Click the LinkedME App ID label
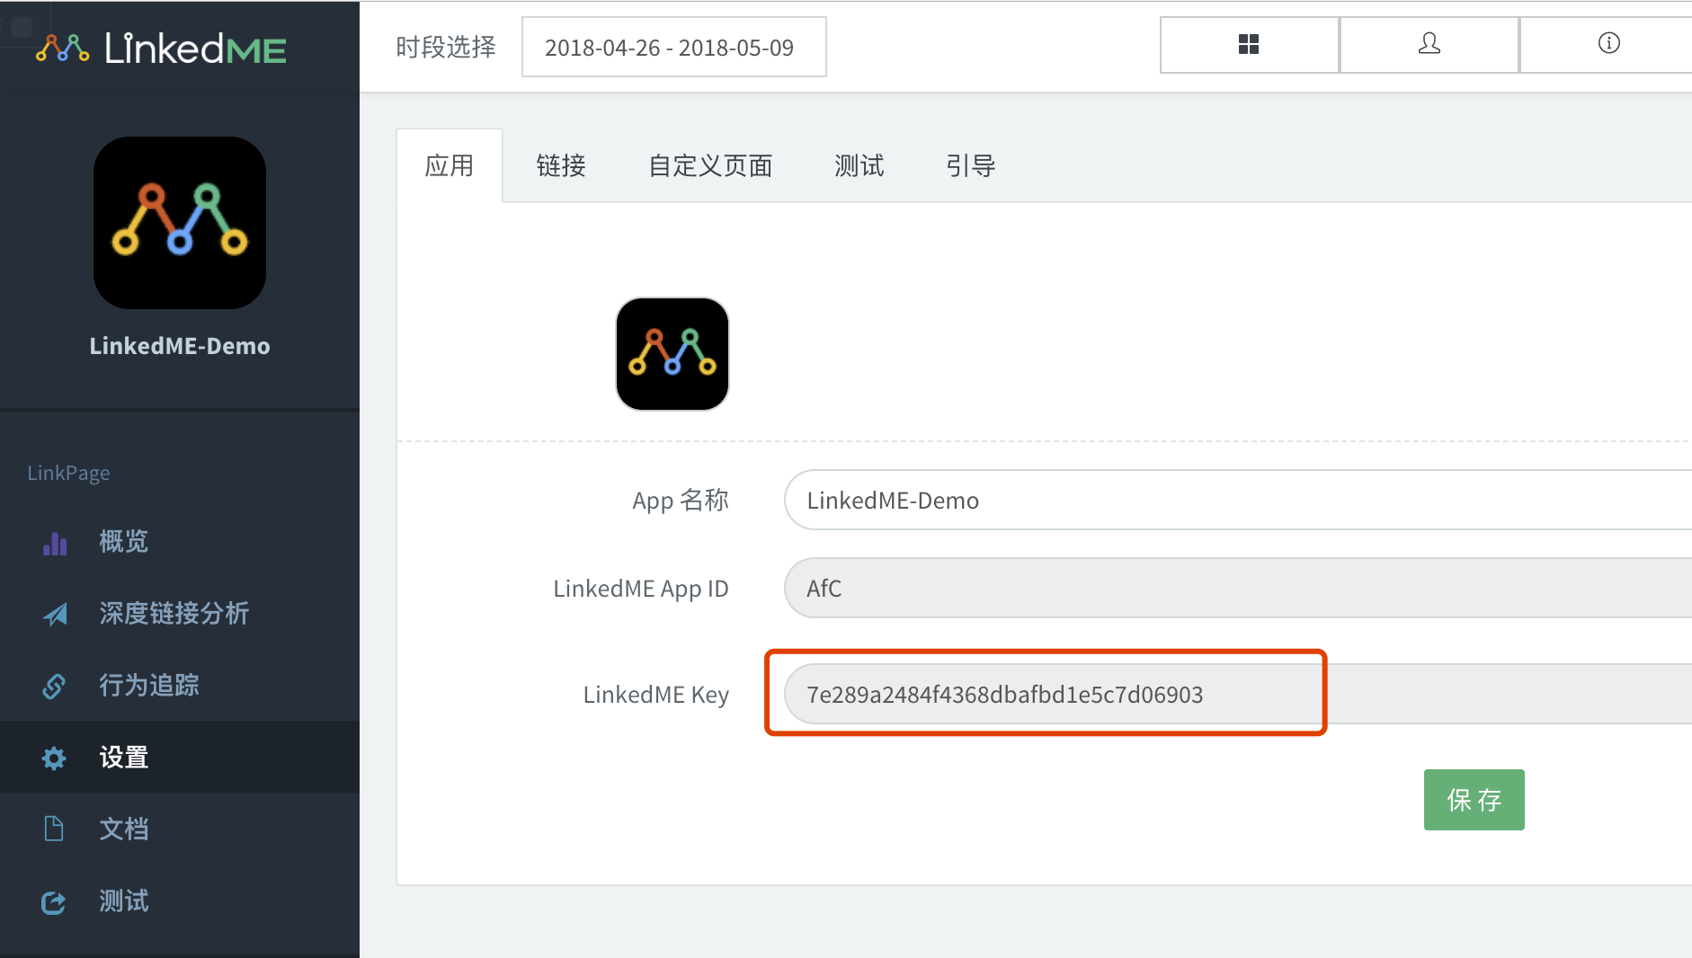This screenshot has height=958, width=1692. [641, 589]
